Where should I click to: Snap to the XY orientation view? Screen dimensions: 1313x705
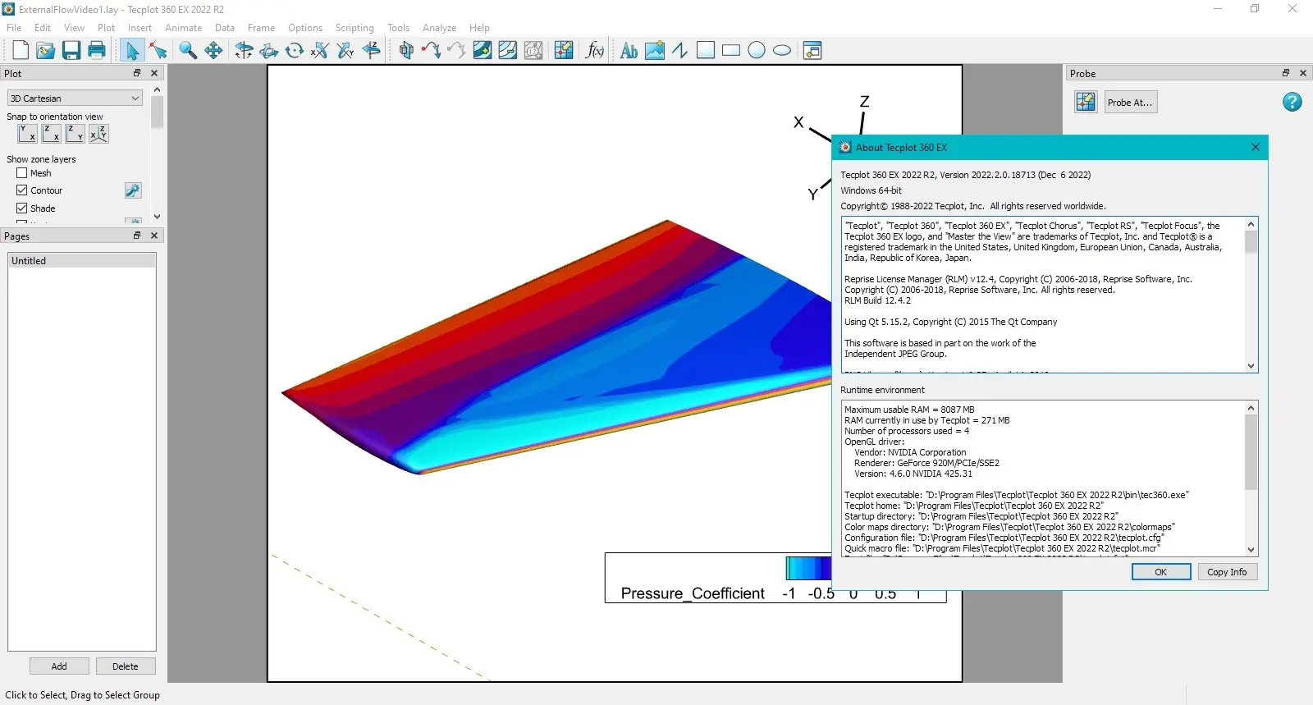tap(27, 134)
